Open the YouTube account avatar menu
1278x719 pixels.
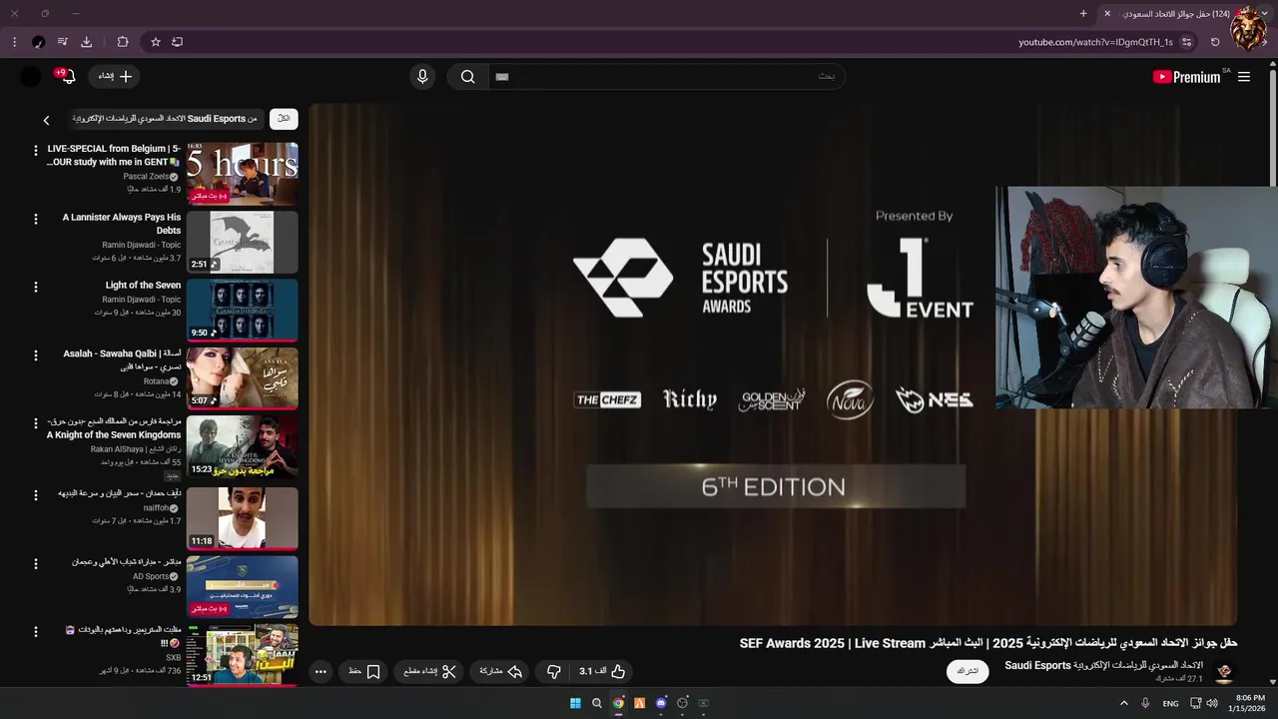31,77
